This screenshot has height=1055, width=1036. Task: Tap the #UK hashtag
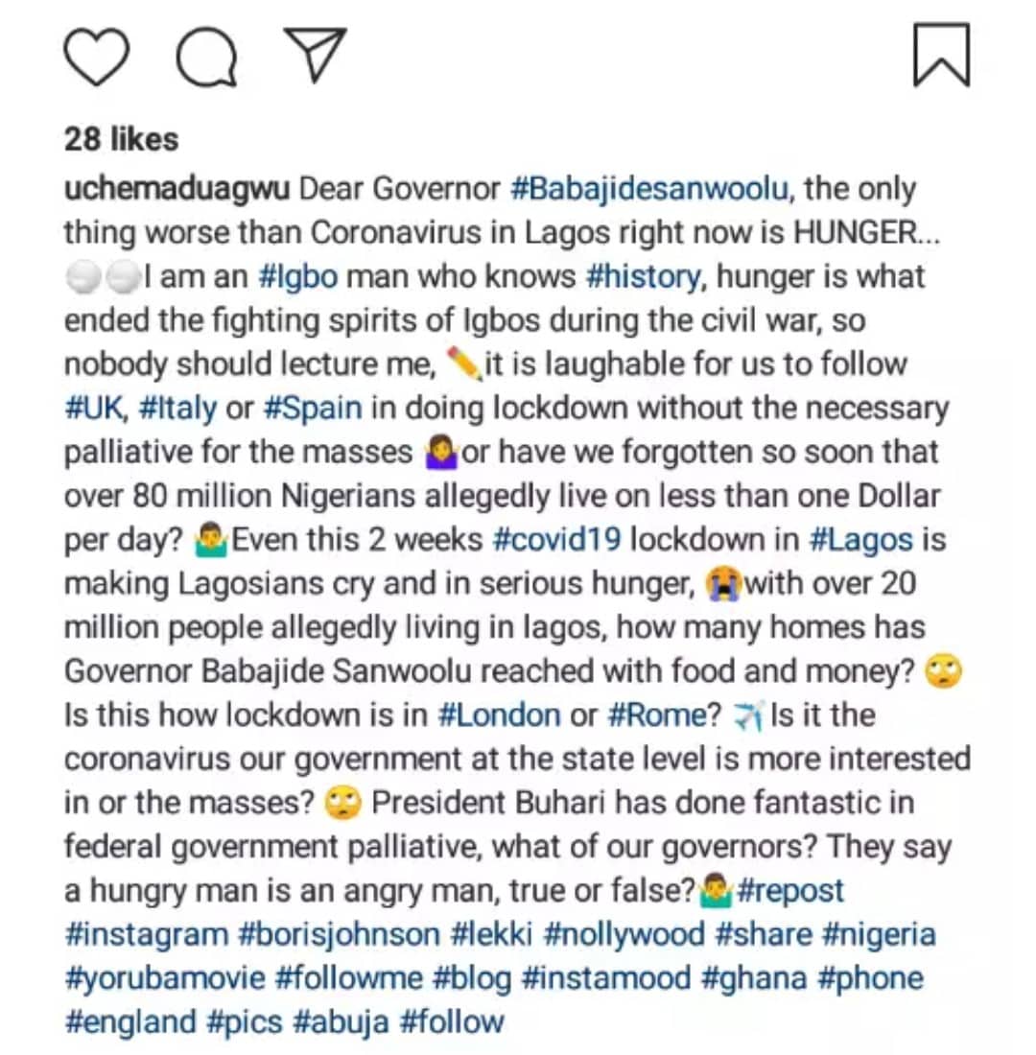click(95, 409)
